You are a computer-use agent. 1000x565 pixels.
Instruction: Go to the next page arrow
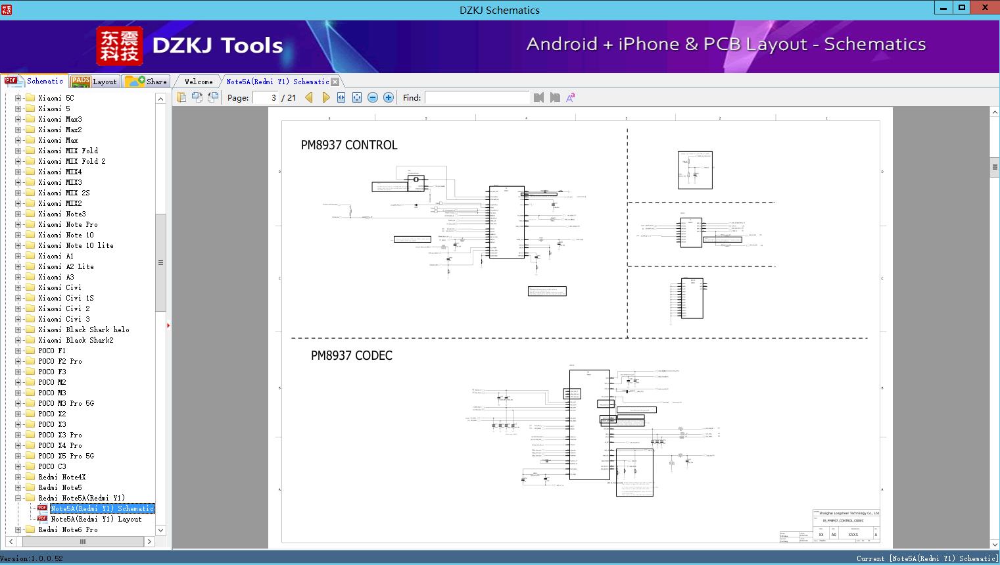(326, 97)
